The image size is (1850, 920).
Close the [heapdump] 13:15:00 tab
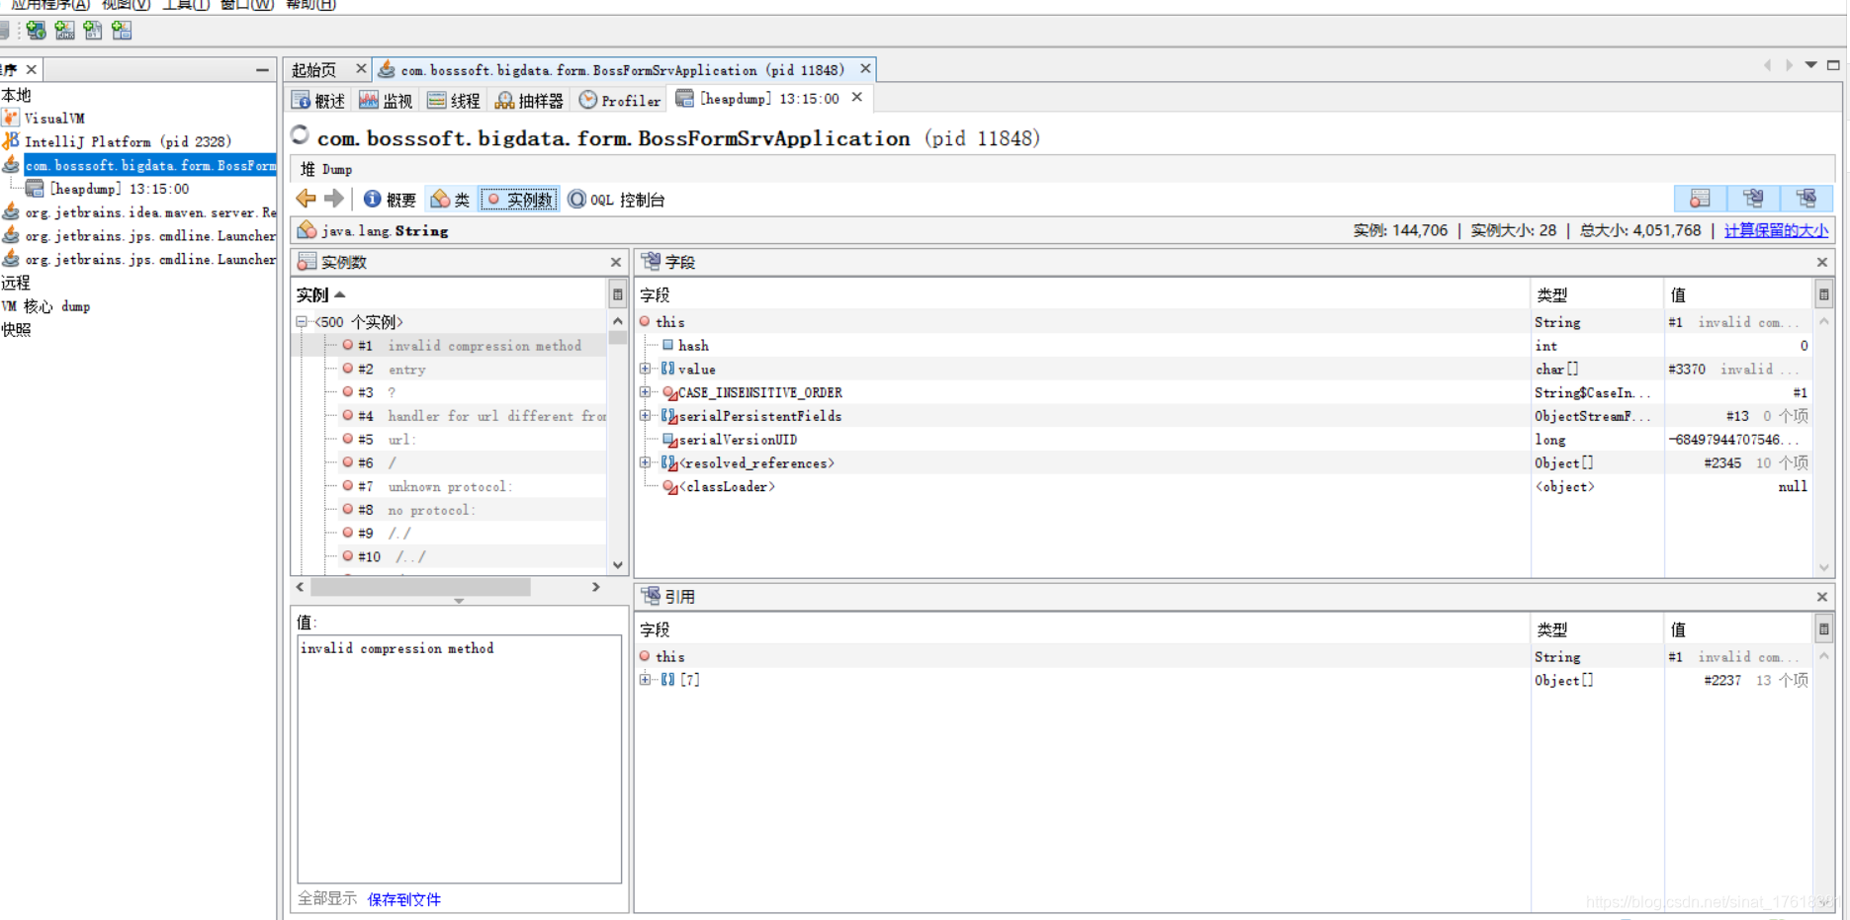pyautogui.click(x=857, y=97)
